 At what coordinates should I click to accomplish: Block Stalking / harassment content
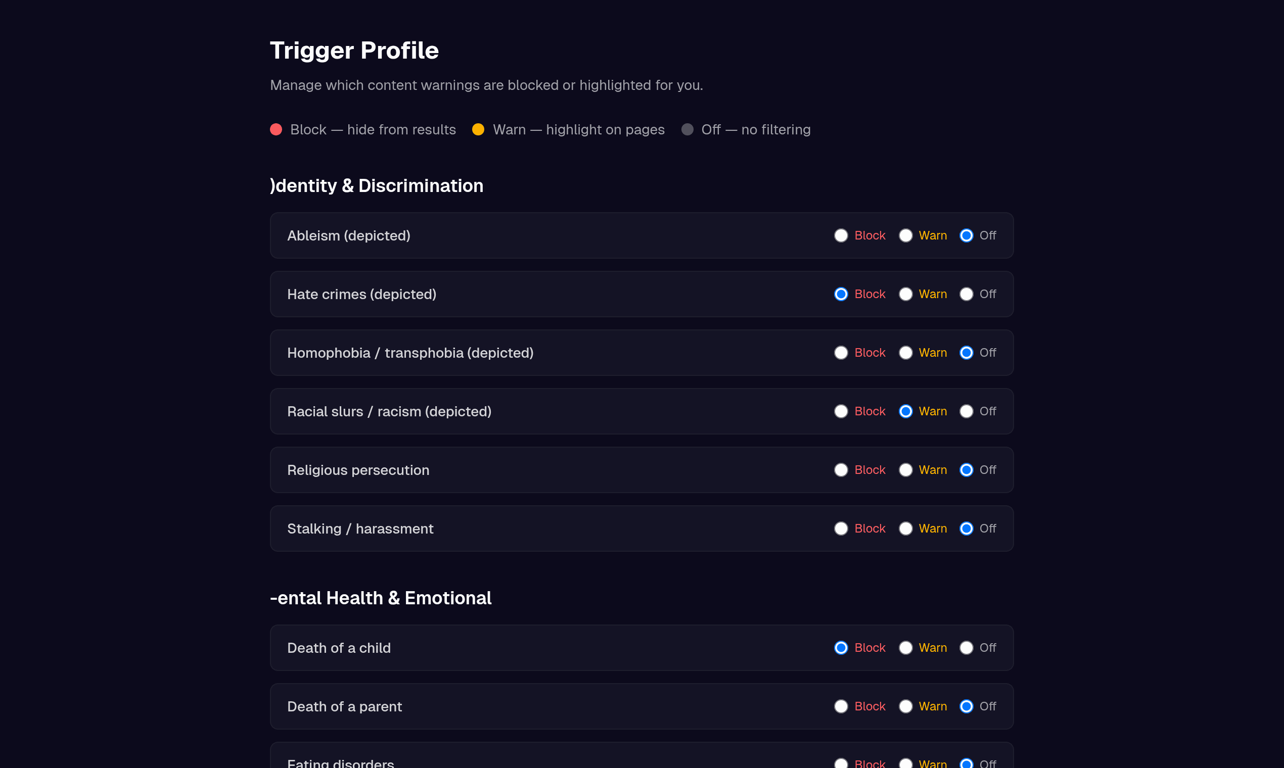point(841,529)
